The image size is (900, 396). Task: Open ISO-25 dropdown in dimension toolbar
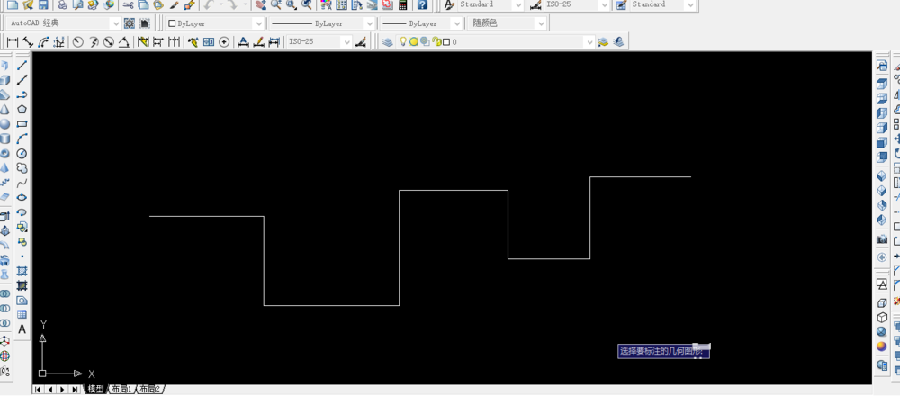coord(346,42)
